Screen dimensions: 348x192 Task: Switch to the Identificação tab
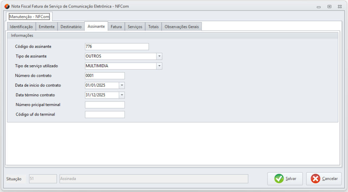tap(21, 27)
